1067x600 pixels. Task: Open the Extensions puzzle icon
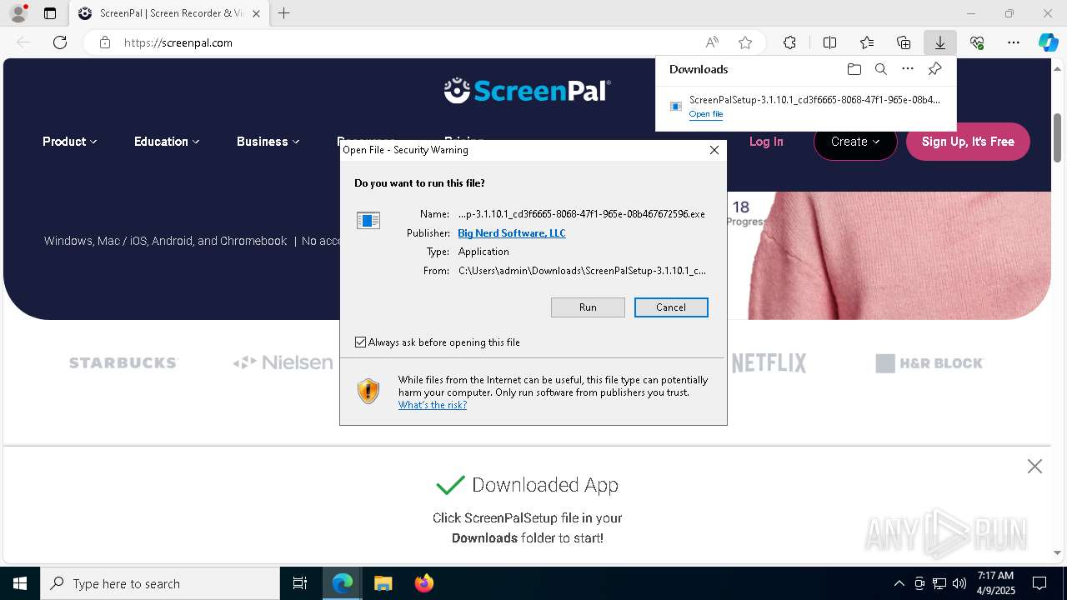point(789,42)
